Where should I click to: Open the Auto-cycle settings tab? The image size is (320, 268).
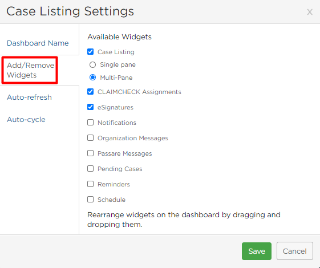26,119
